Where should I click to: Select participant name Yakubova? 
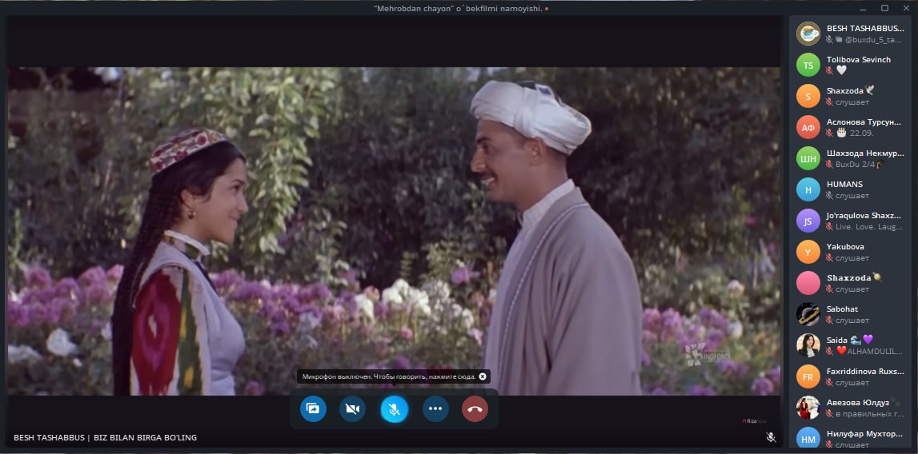coord(845,246)
